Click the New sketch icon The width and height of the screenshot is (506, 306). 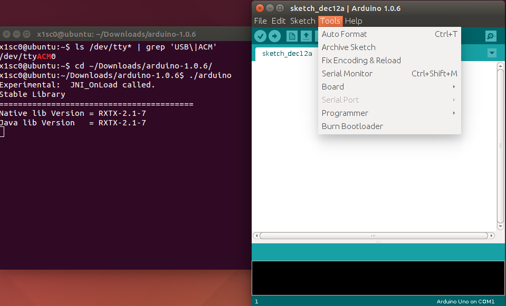tap(292, 36)
